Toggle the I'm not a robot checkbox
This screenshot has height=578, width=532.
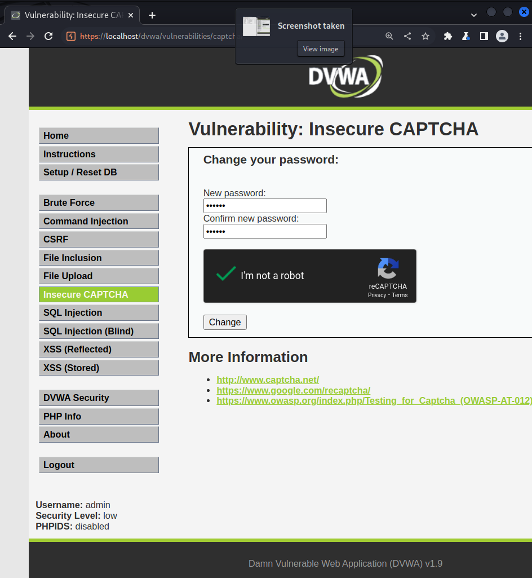pyautogui.click(x=226, y=274)
